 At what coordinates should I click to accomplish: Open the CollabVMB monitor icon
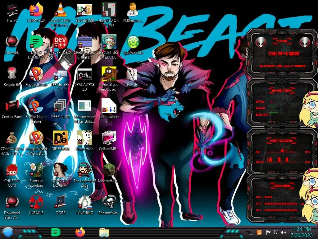pyautogui.click(x=109, y=138)
